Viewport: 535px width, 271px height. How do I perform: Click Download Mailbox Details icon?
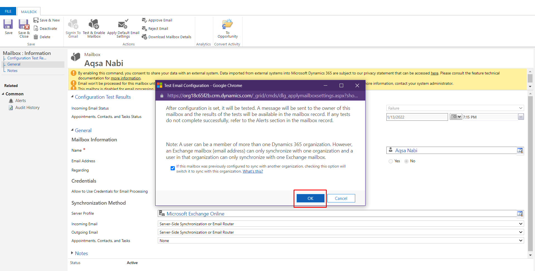(x=144, y=37)
